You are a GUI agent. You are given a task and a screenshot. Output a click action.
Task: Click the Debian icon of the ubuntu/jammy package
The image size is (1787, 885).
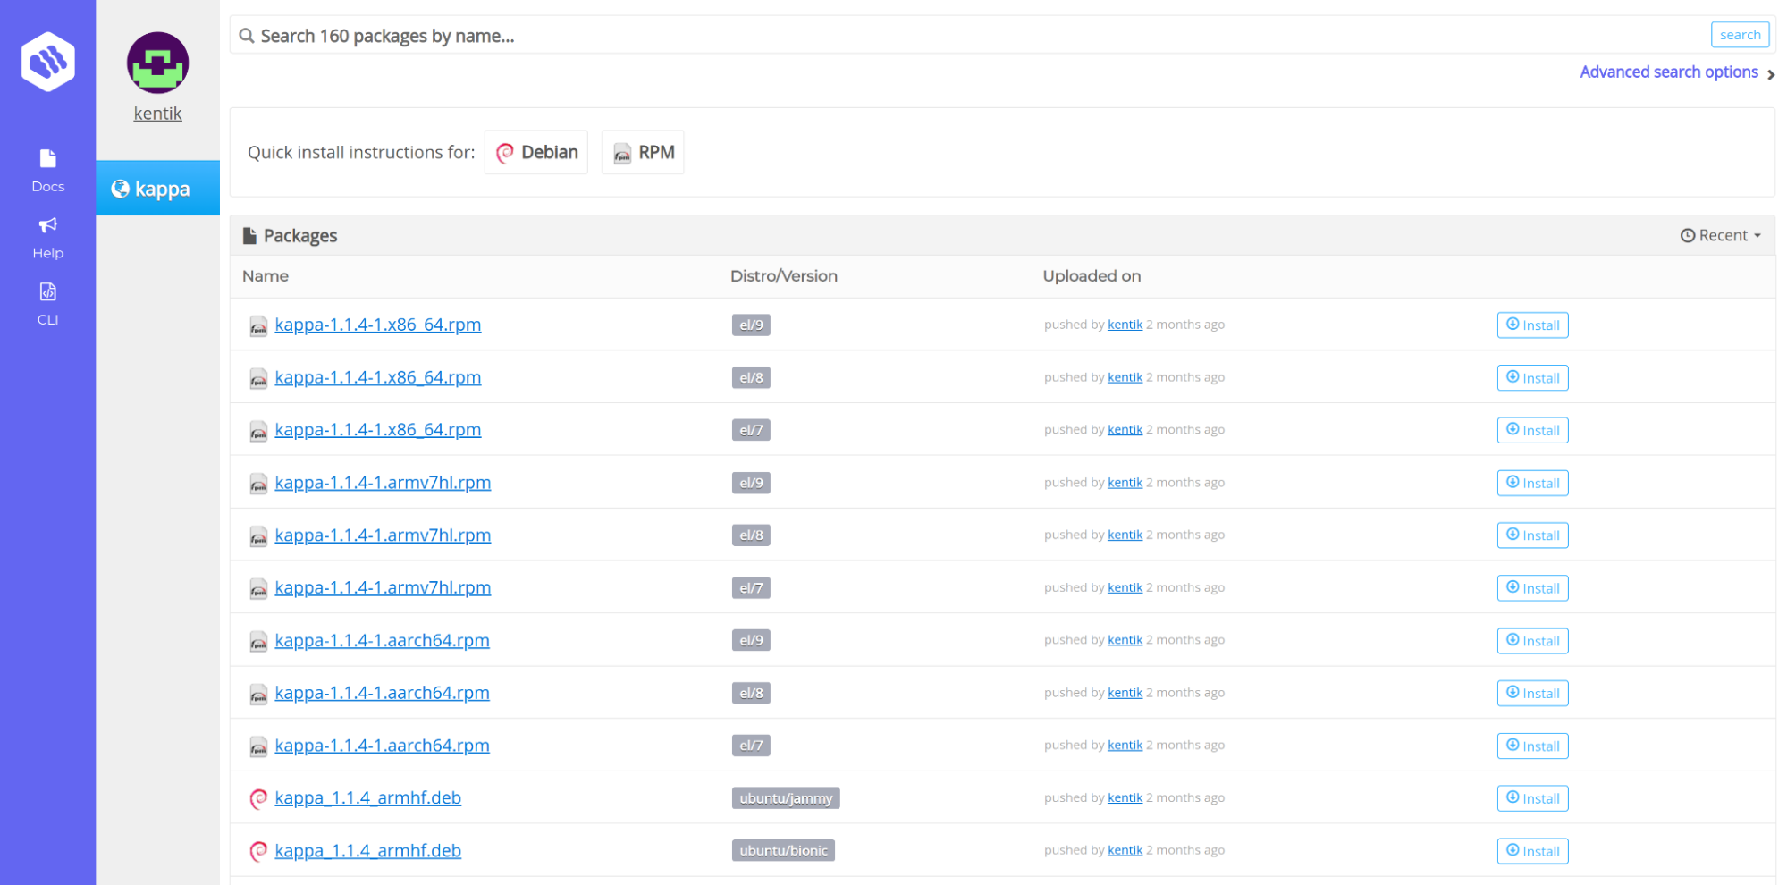tap(258, 798)
